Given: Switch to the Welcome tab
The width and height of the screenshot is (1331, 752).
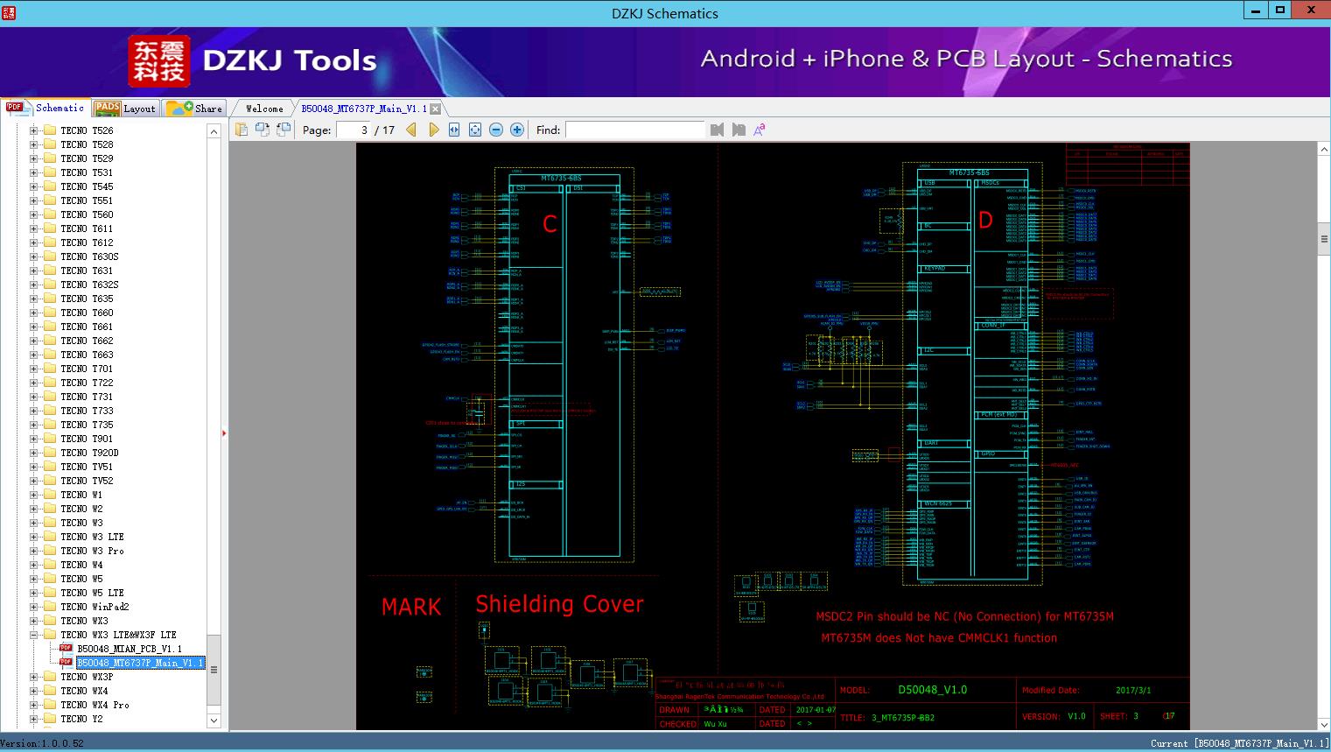Looking at the screenshot, I should 264,109.
